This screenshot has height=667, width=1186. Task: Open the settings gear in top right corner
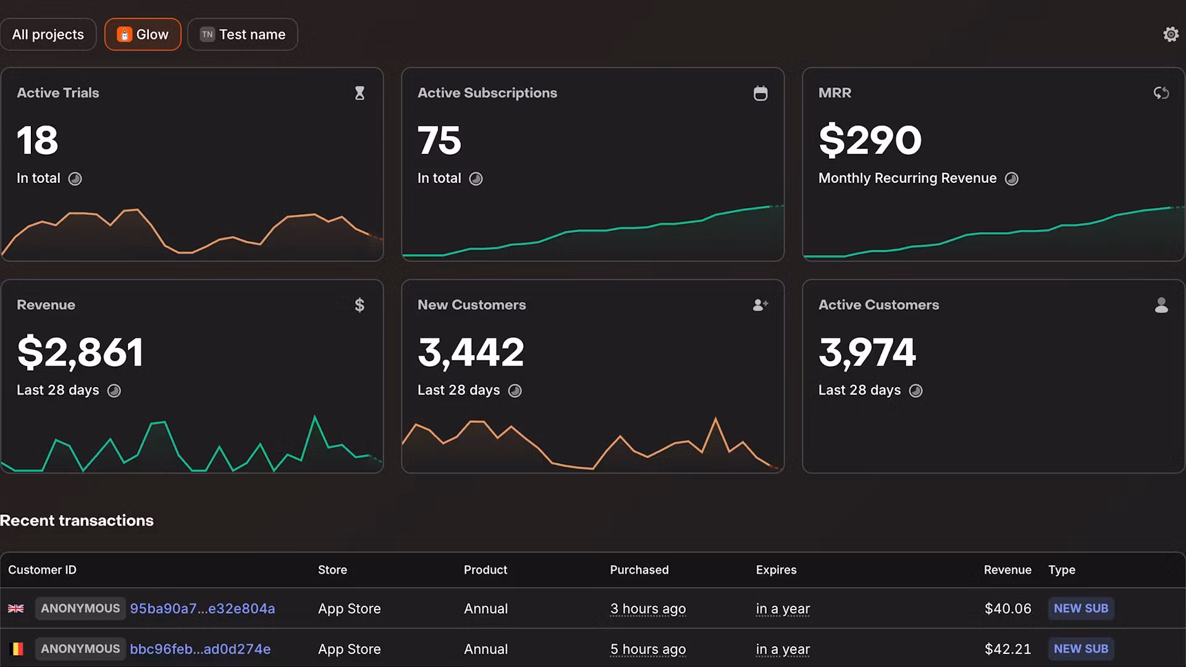pos(1171,34)
